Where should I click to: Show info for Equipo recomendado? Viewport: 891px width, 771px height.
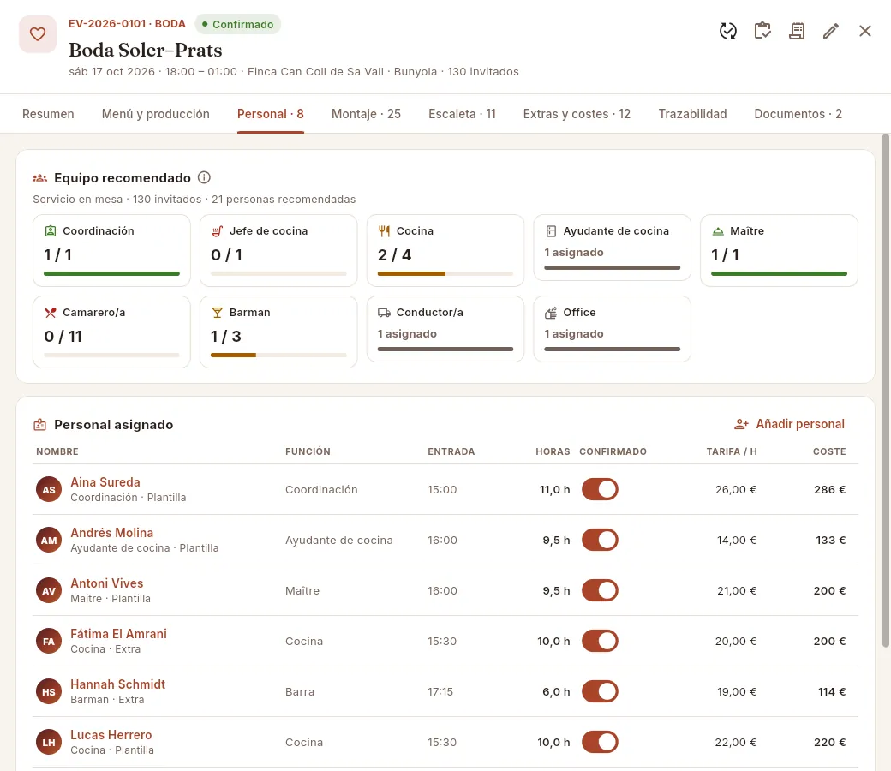(x=204, y=178)
